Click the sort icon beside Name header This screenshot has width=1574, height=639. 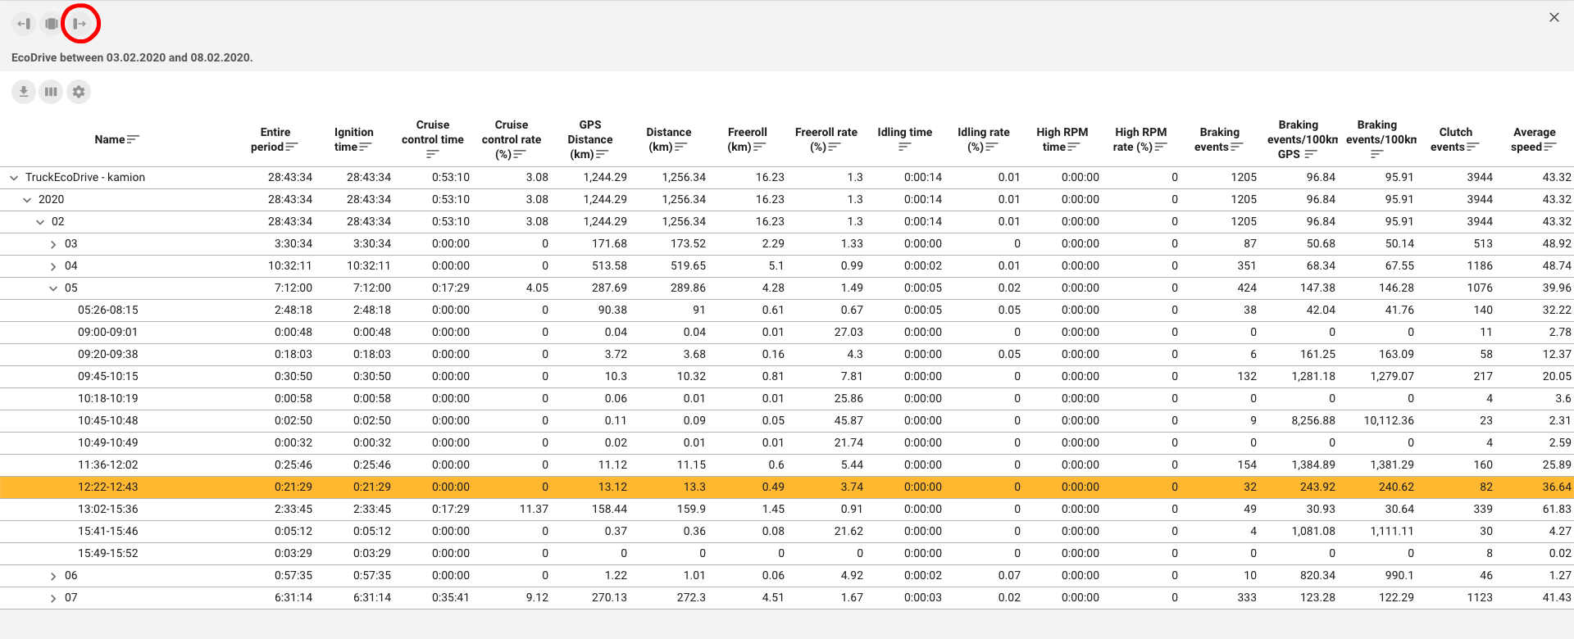[x=133, y=139]
